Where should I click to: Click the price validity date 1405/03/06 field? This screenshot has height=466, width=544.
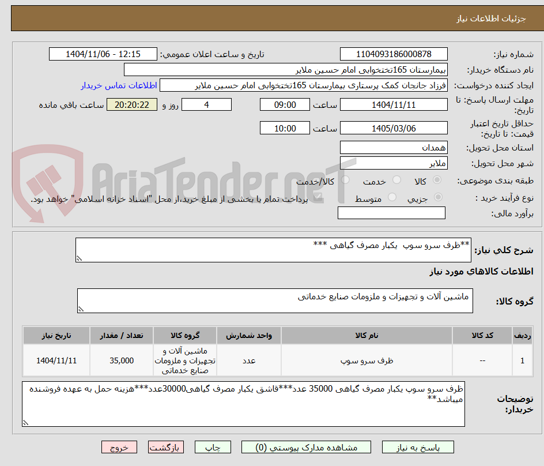[394, 128]
